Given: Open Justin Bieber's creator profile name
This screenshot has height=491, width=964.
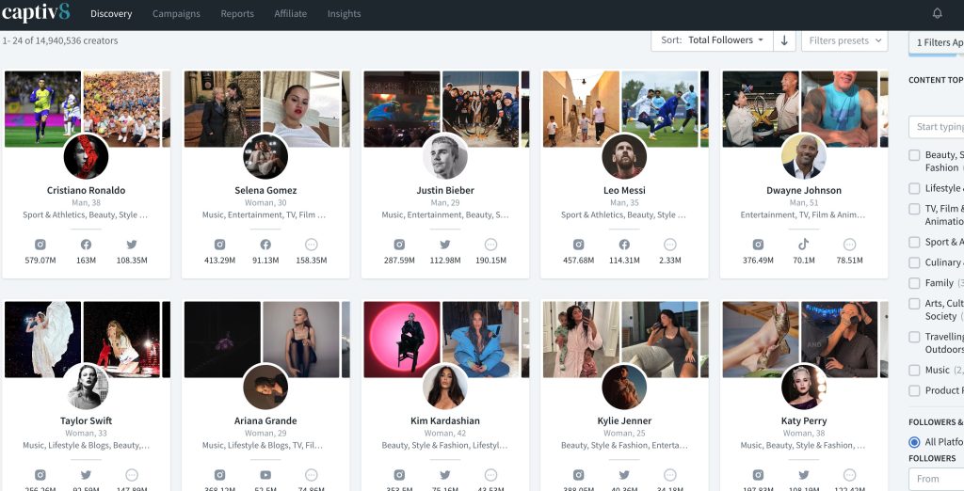Looking at the screenshot, I should click(x=445, y=191).
